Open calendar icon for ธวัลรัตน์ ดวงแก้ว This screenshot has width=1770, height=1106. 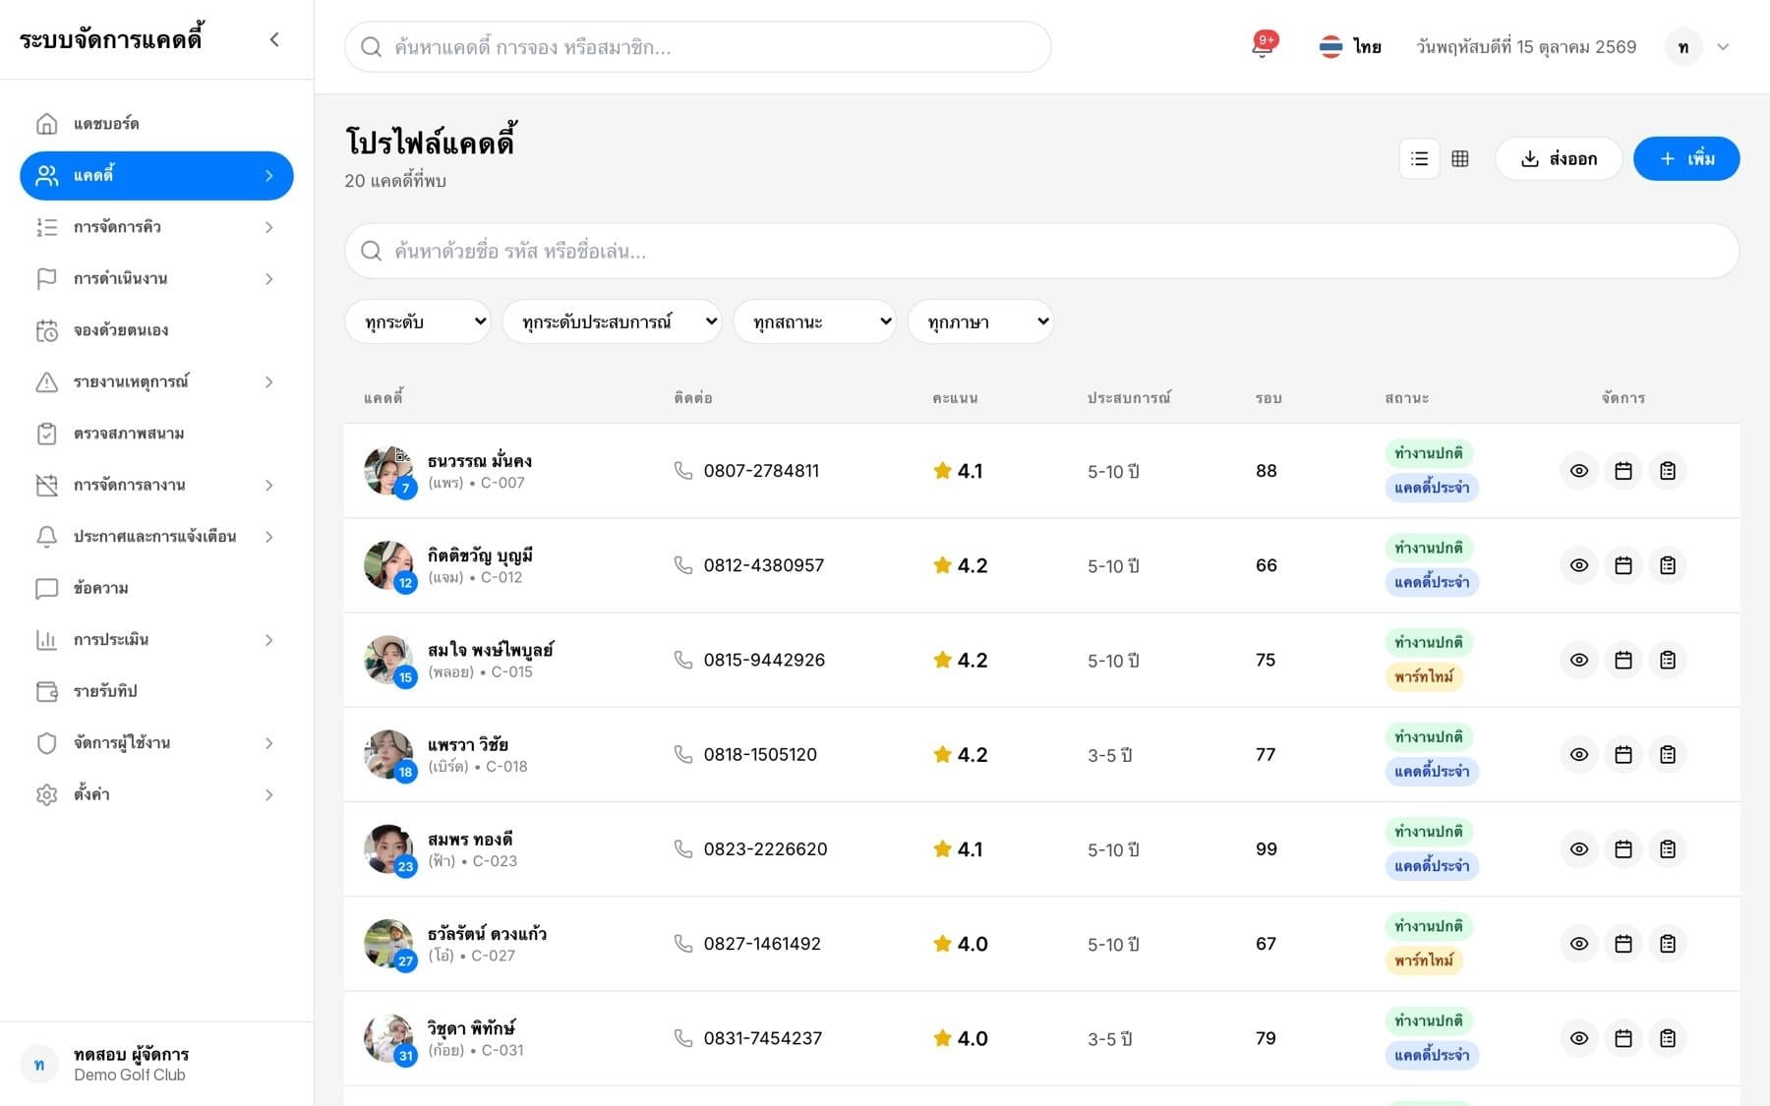point(1623,944)
